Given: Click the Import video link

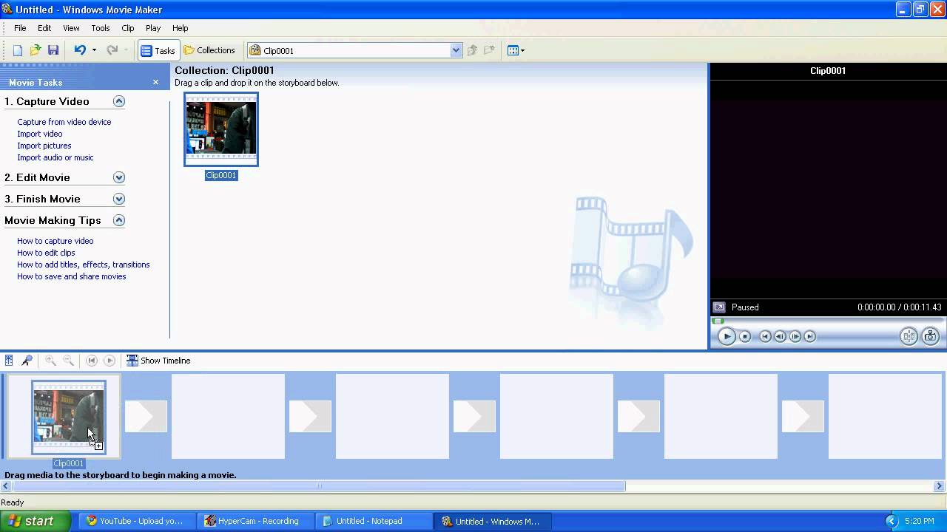Looking at the screenshot, I should (40, 134).
